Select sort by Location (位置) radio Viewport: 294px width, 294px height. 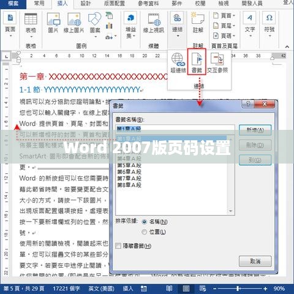(x=144, y=232)
